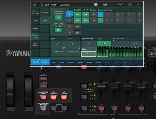
Task: Open the Motion Seq tab
Action: pyautogui.click(x=35, y=36)
